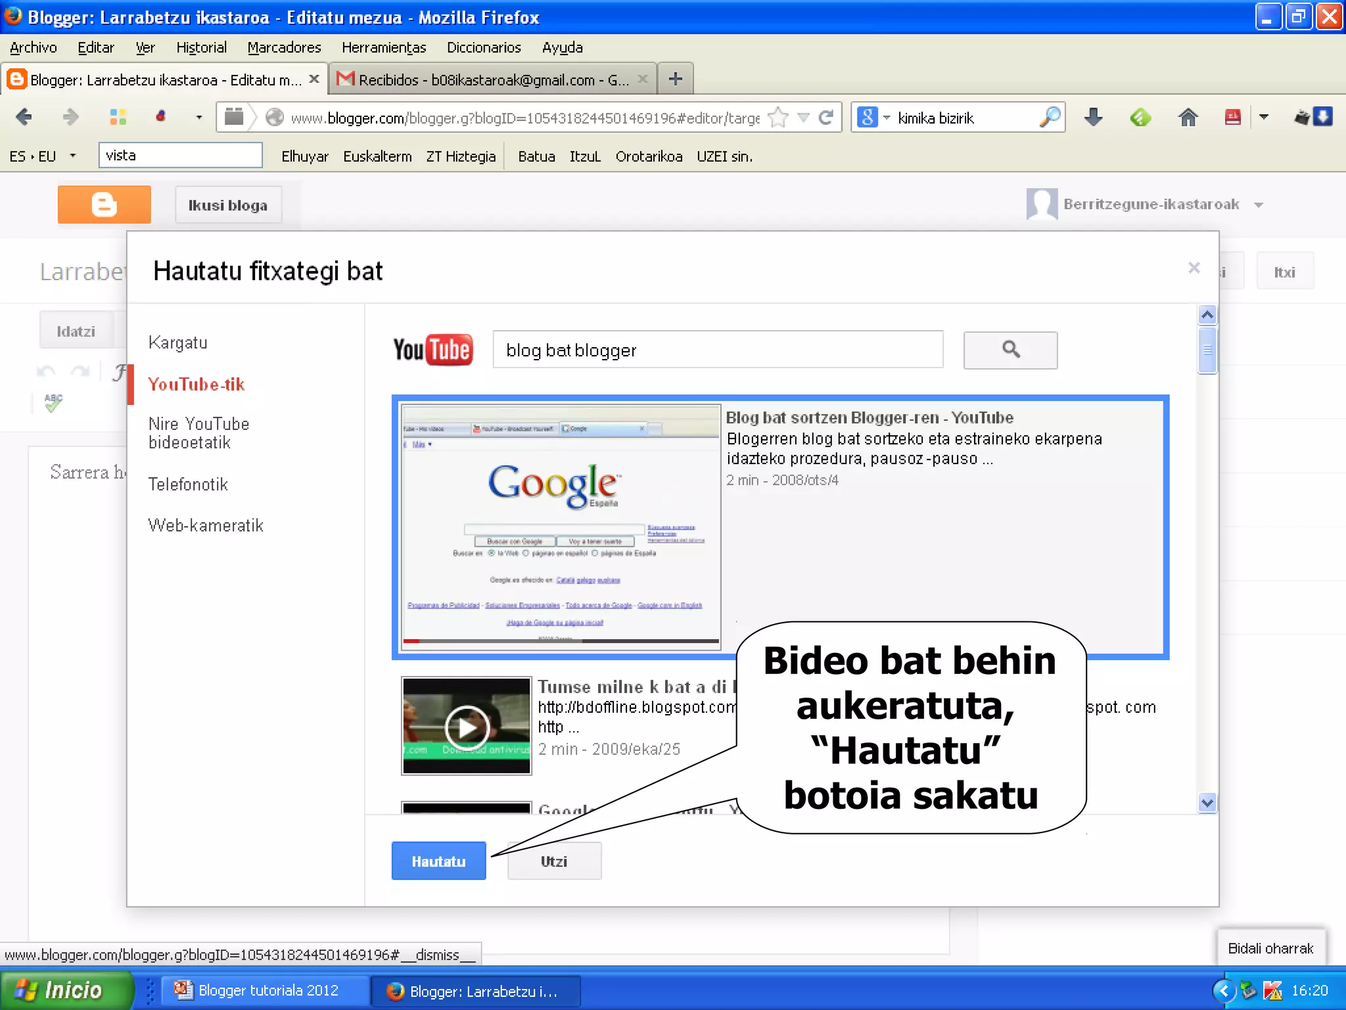1346x1010 pixels.
Task: Click the blue download box icon at toolbar end
Action: click(1322, 117)
